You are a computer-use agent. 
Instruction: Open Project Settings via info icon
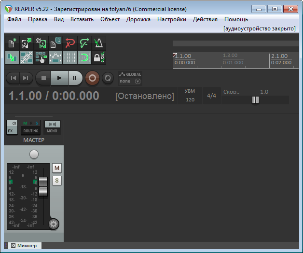(55, 43)
